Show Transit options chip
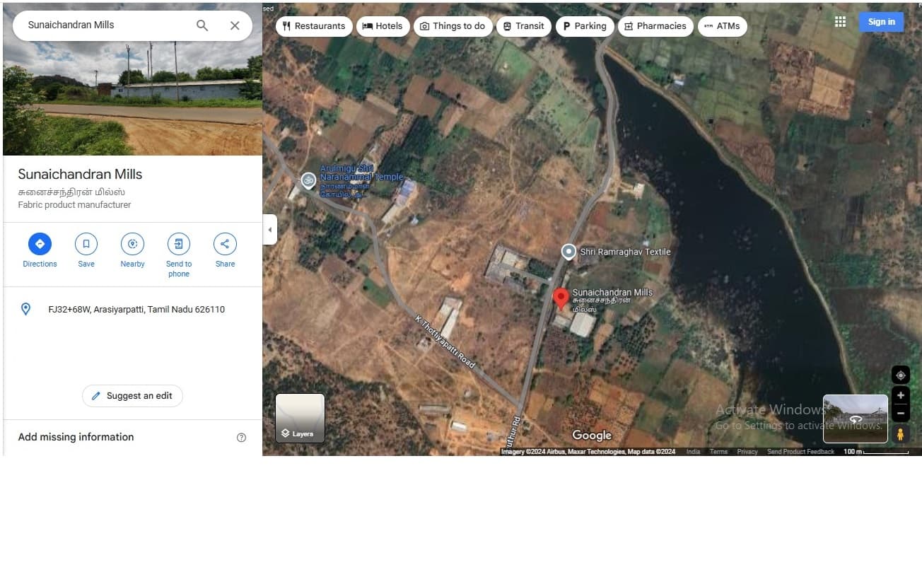 524,26
